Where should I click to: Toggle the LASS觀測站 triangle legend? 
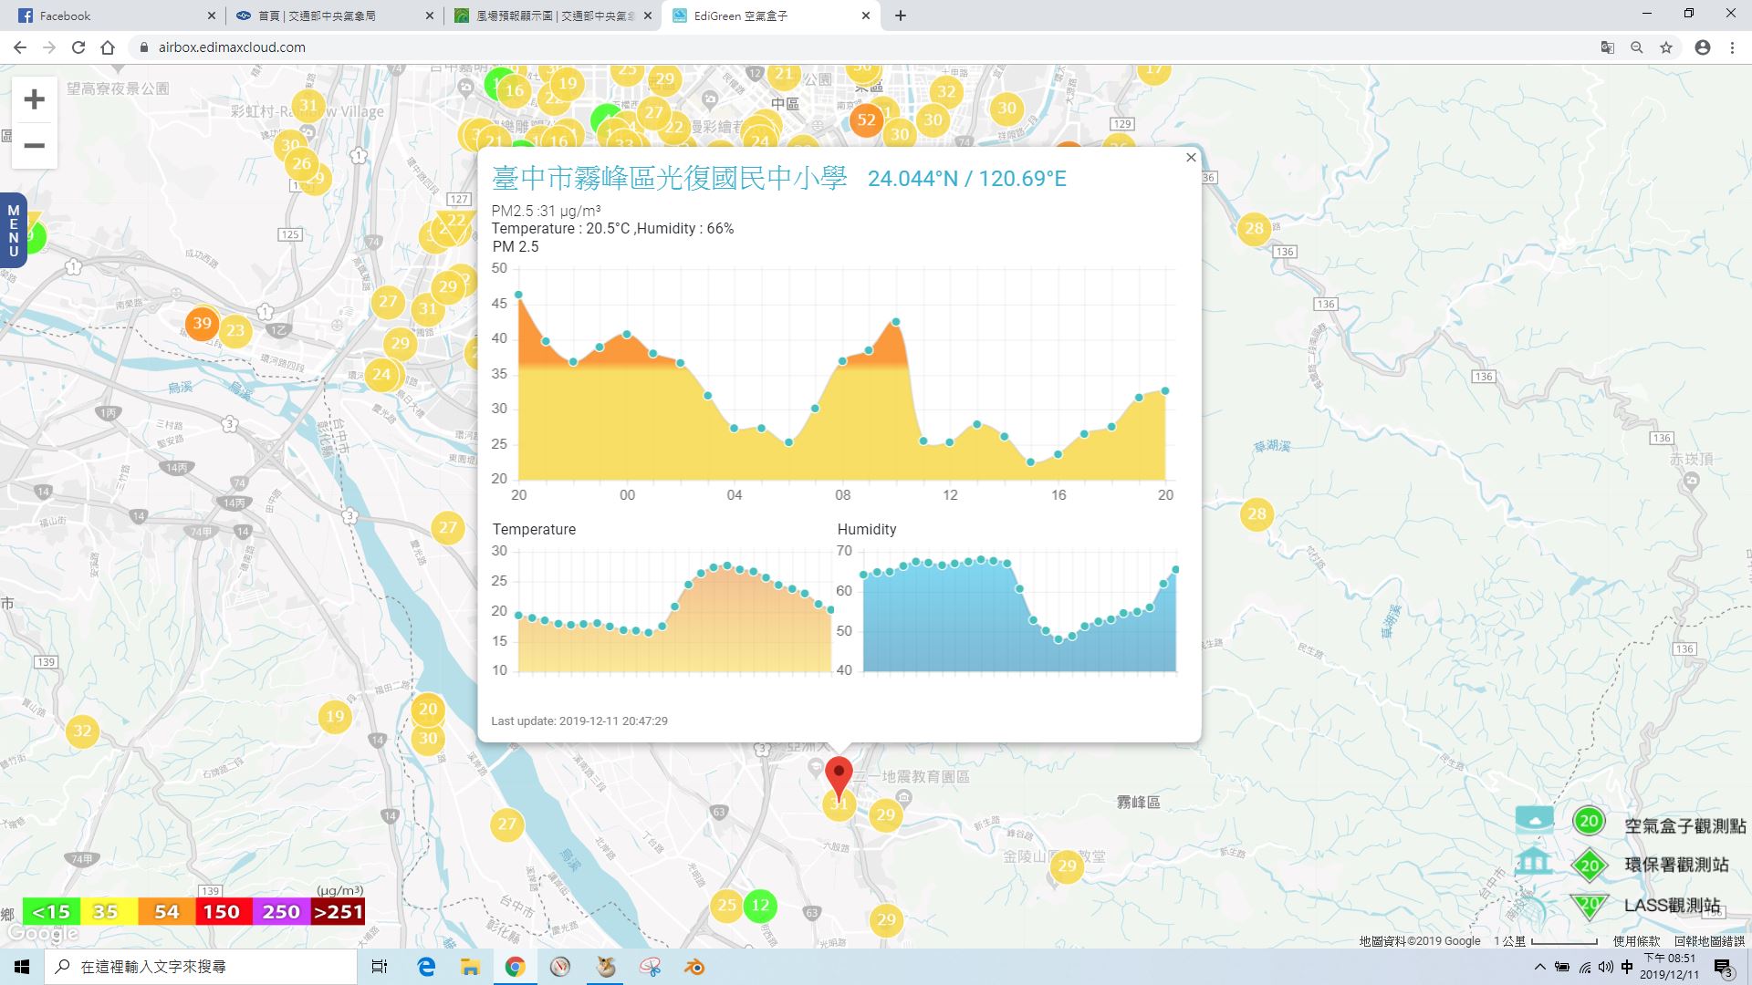pyautogui.click(x=1590, y=906)
